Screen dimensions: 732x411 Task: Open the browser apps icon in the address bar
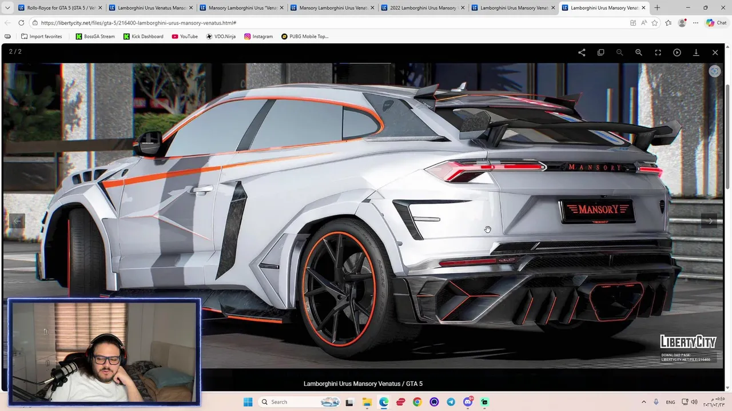(x=633, y=23)
